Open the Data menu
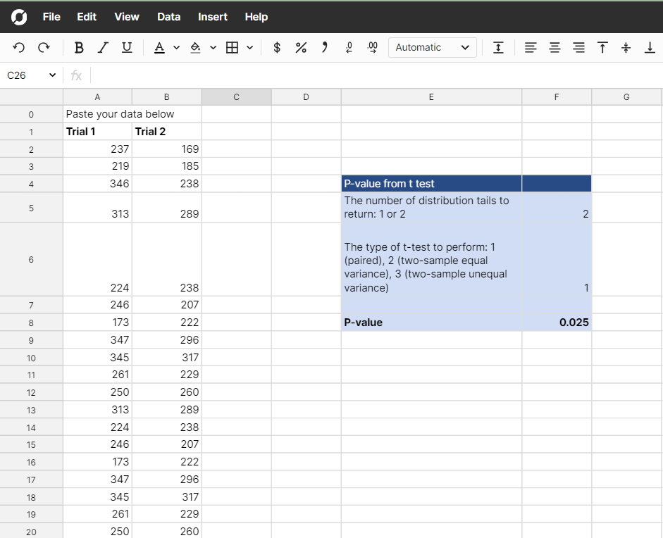The height and width of the screenshot is (538, 663). (168, 16)
